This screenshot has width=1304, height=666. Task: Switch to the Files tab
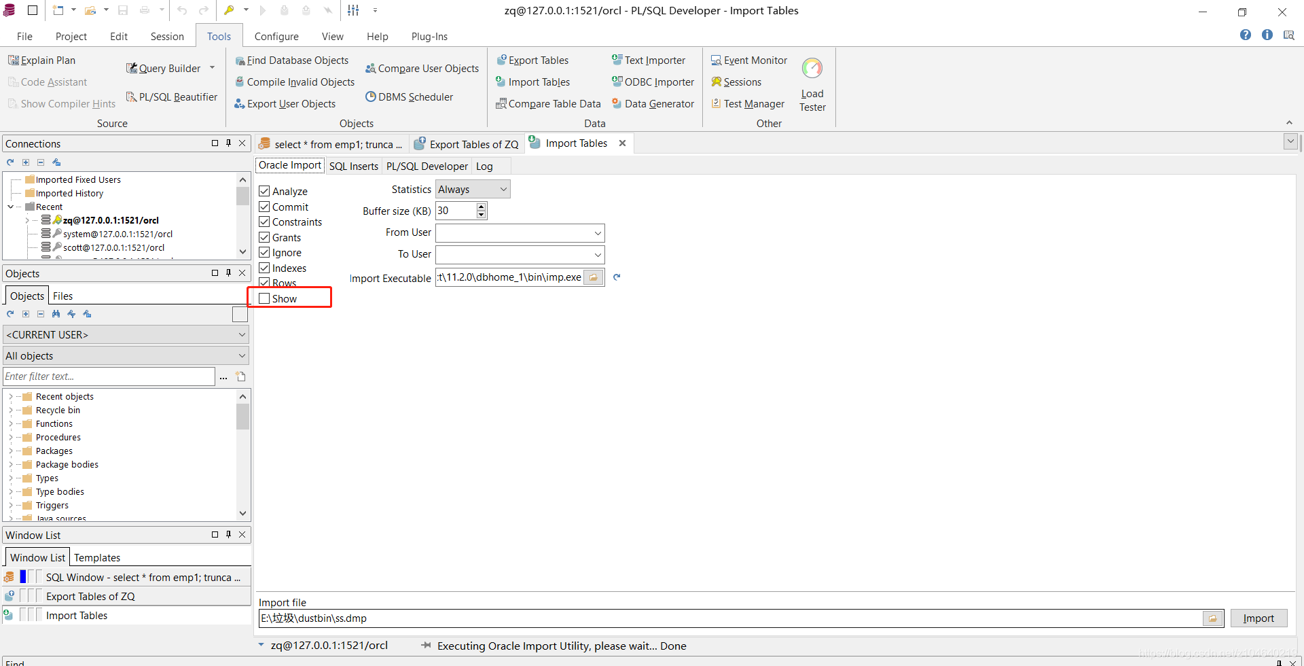pos(62,296)
